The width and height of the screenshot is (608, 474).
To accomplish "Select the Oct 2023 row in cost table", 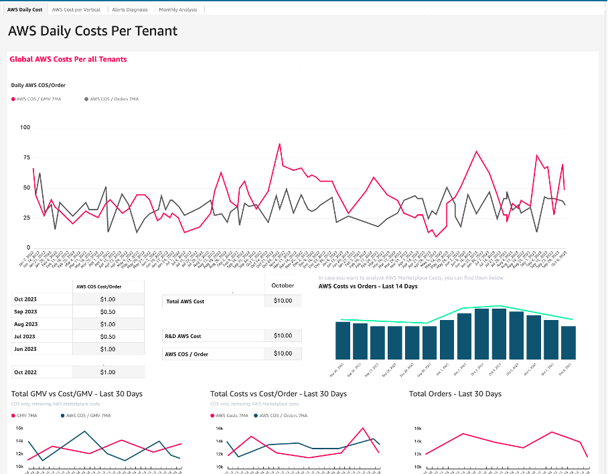I will click(x=26, y=299).
